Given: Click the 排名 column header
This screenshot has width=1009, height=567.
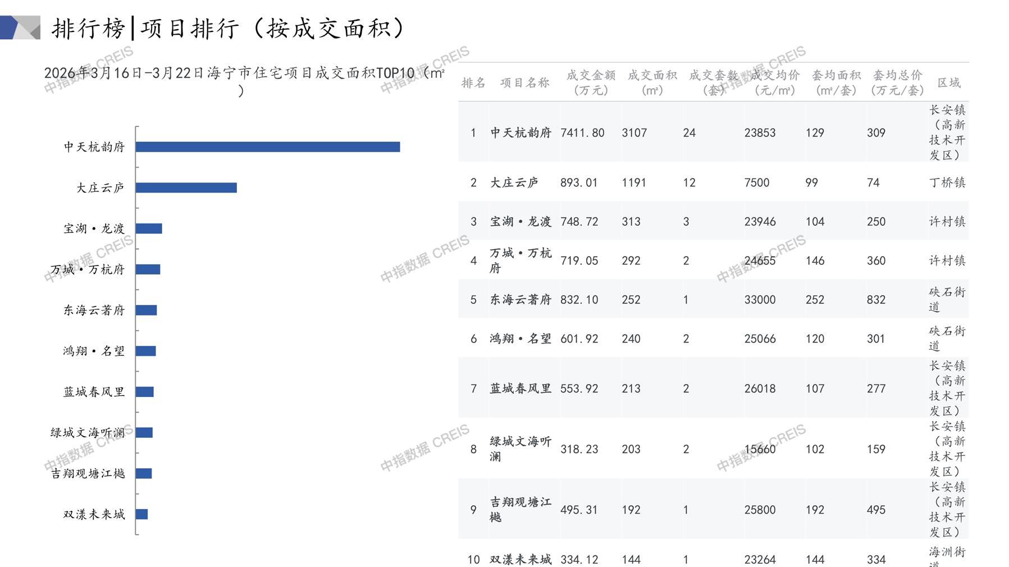Looking at the screenshot, I should tap(473, 83).
